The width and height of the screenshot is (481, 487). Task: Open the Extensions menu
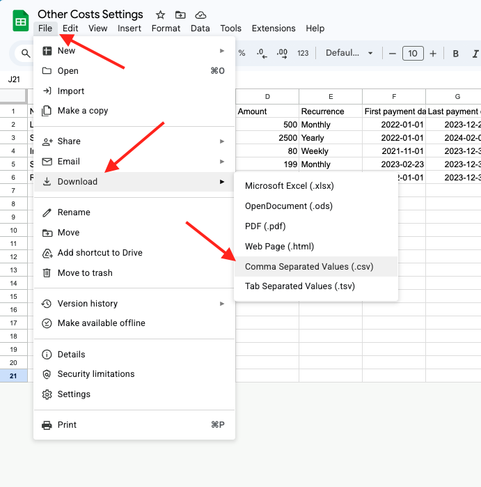tap(274, 29)
